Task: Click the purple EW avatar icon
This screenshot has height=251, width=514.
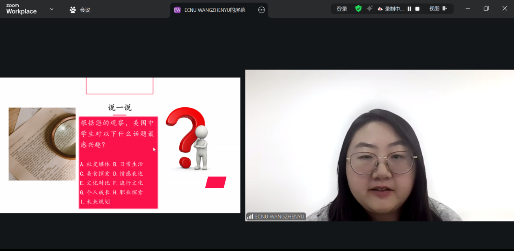Action: tap(177, 10)
